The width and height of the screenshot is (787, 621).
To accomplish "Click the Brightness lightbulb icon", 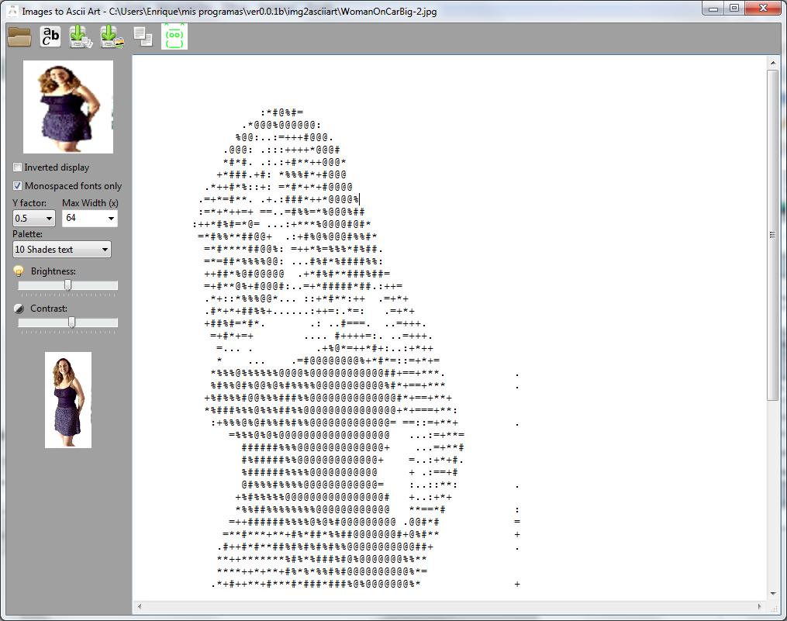I will pyautogui.click(x=19, y=271).
